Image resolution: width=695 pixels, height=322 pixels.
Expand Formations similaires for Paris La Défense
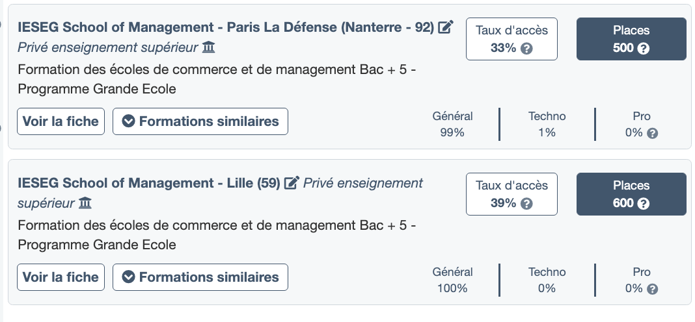(200, 121)
